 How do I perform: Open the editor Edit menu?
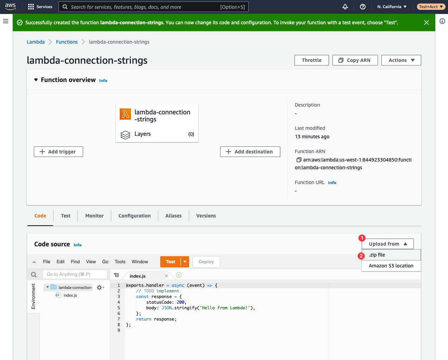(61, 262)
